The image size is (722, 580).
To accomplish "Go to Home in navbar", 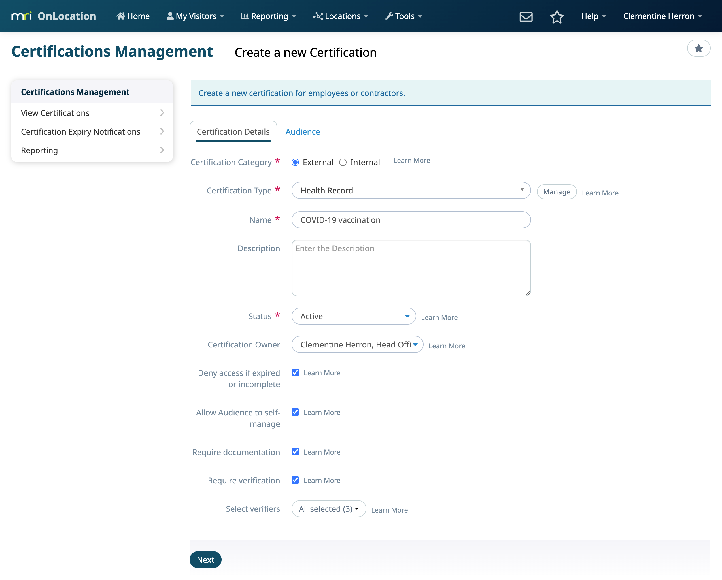I will click(133, 16).
